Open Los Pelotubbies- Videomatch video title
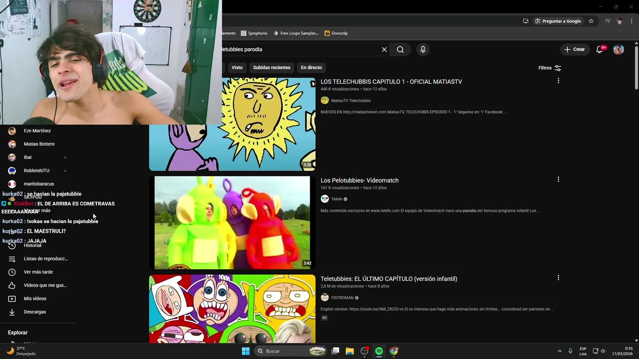Screen dimensions: 639x359 tap(359, 180)
